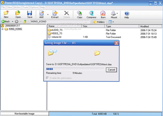This screenshot has height=116, width=163.
Task: Cancel the image saving operation
Action: point(111,70)
